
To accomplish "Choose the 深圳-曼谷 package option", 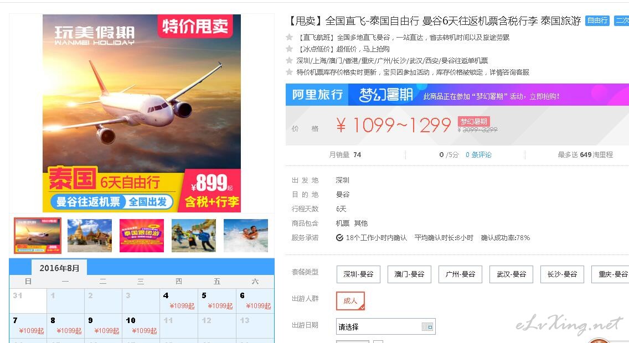I will 358,274.
